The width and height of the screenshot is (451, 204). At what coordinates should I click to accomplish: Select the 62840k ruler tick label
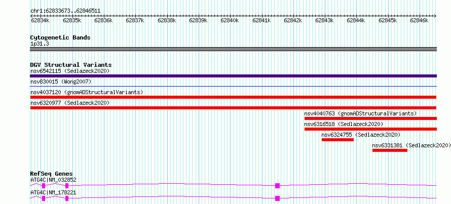click(x=230, y=20)
